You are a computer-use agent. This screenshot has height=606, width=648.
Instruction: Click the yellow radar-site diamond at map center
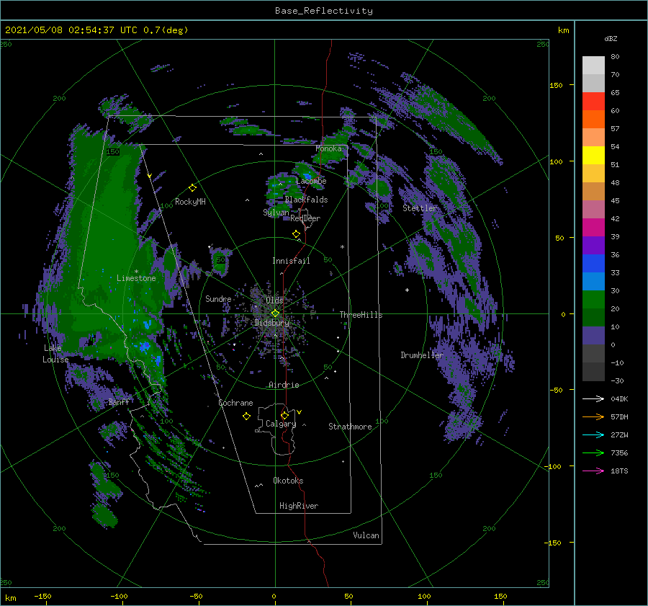click(275, 313)
